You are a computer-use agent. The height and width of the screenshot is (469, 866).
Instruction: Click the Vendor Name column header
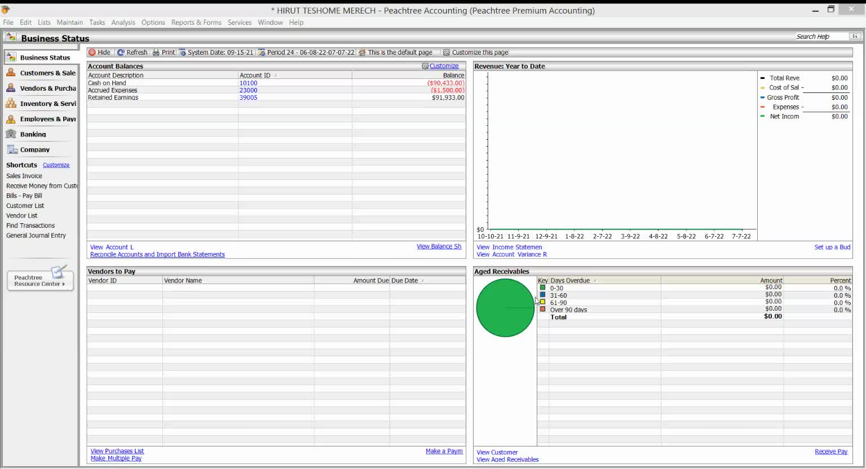238,280
